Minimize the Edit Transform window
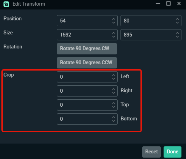This screenshot has height=159, width=186. (158, 4)
